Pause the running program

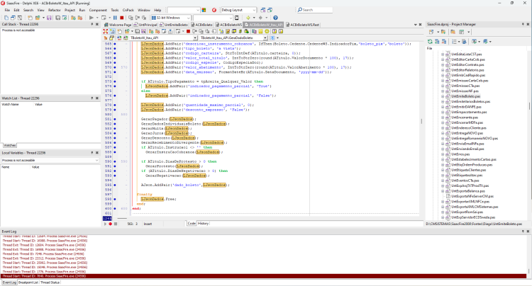[115, 18]
